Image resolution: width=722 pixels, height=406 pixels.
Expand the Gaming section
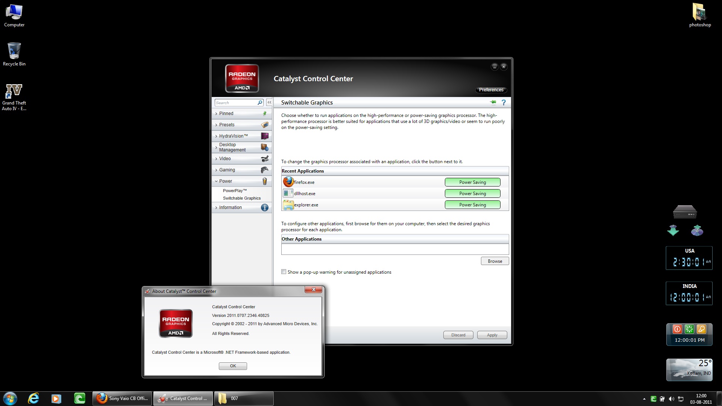click(x=241, y=170)
